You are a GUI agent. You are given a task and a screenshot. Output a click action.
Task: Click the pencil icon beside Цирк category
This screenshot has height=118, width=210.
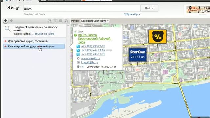coord(76,31)
